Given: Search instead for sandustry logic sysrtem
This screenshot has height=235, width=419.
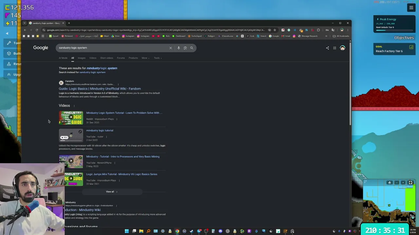Looking at the screenshot, I should tap(92, 72).
